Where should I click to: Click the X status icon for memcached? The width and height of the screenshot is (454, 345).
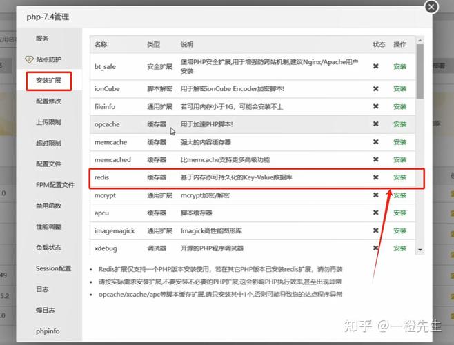(x=376, y=159)
